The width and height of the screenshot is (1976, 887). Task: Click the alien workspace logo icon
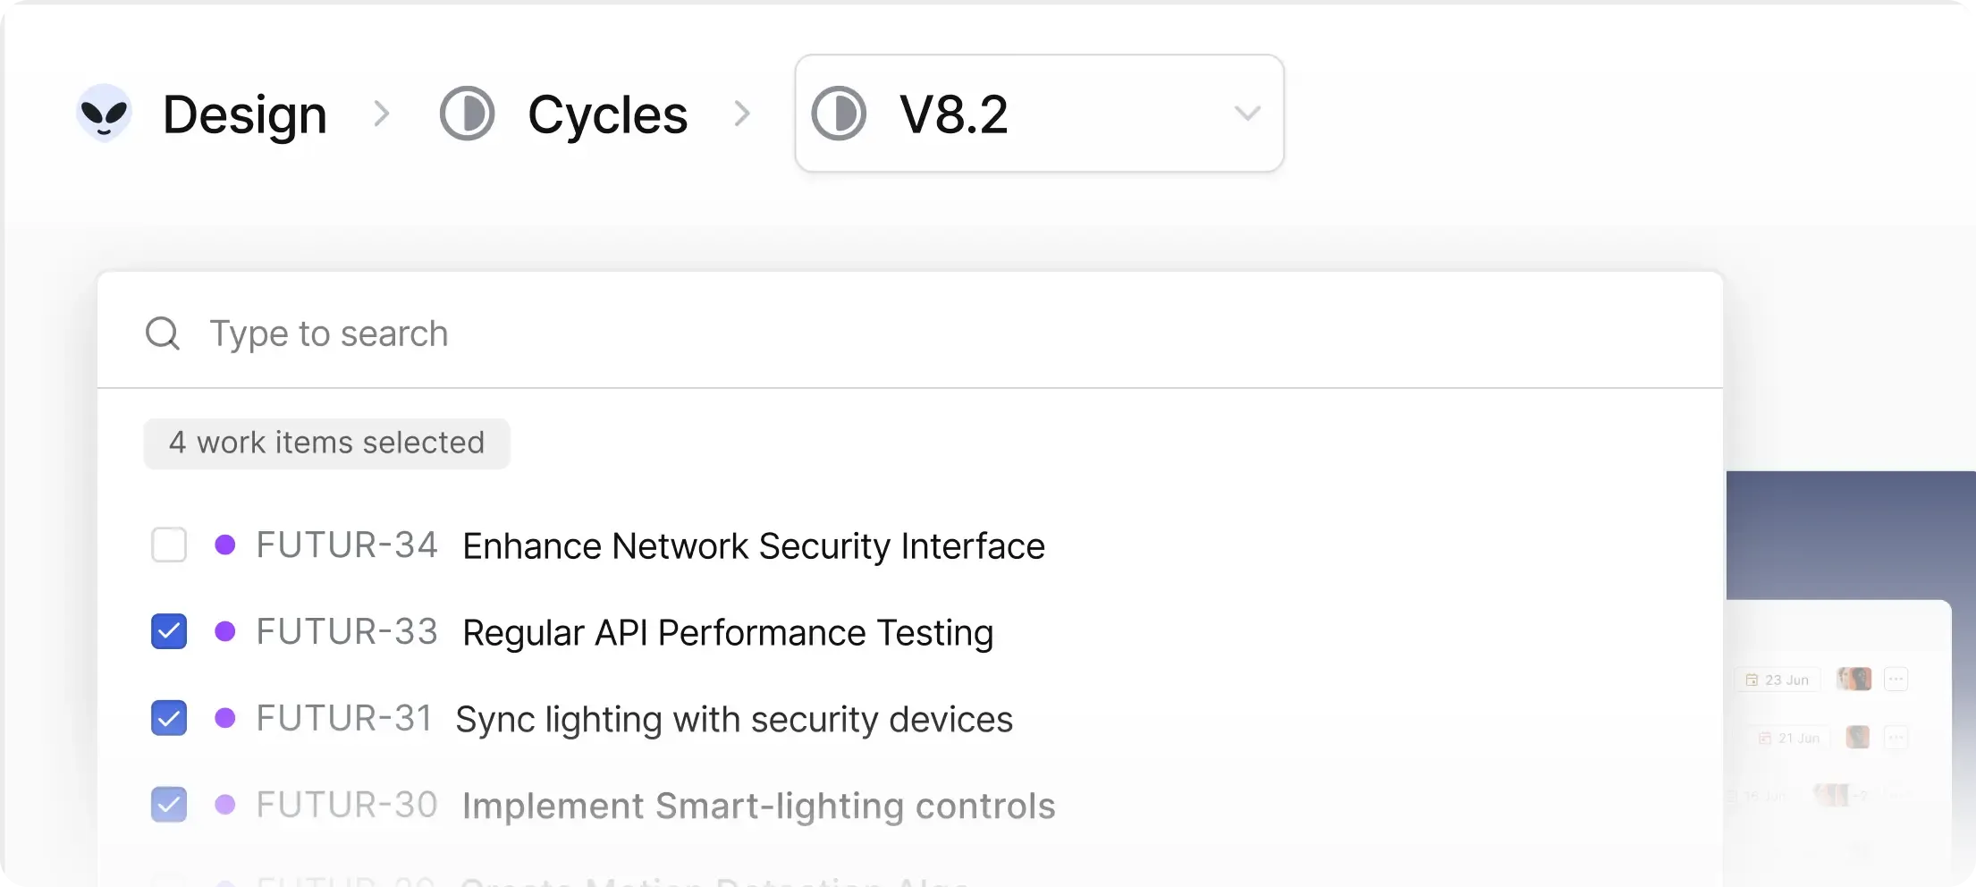103,113
